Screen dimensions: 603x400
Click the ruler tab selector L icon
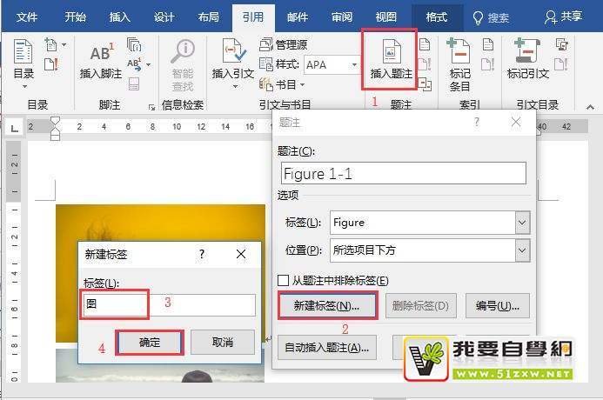pyautogui.click(x=15, y=128)
